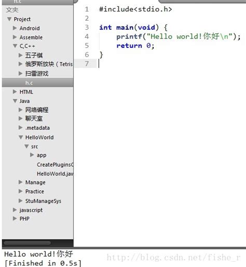Image resolution: width=246 pixels, height=267 pixels.
Task: Expand the app folder arrow
Action: point(32,155)
